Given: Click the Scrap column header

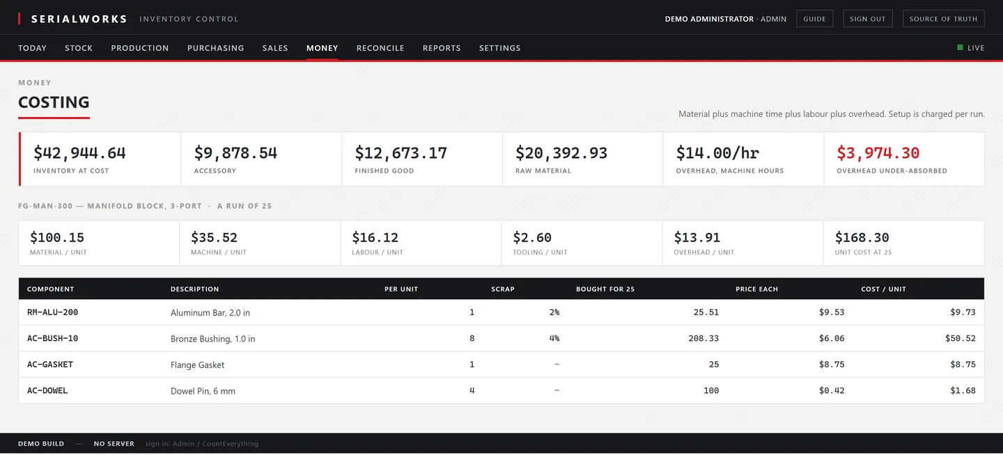Looking at the screenshot, I should (503, 289).
